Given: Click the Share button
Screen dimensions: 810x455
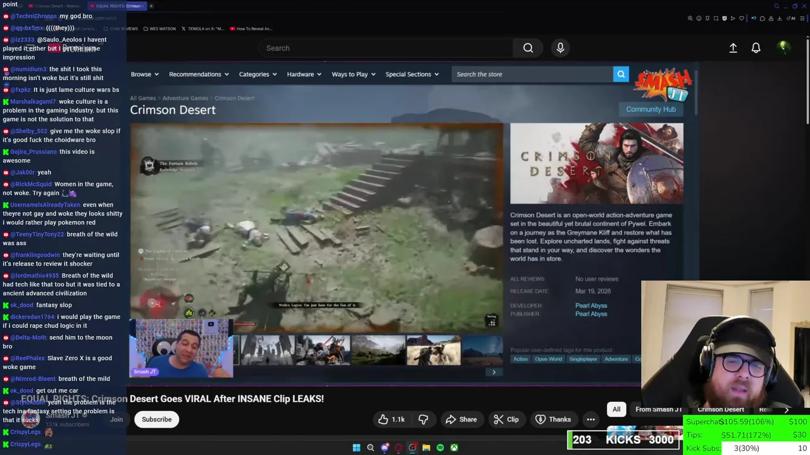Looking at the screenshot, I should pos(461,419).
